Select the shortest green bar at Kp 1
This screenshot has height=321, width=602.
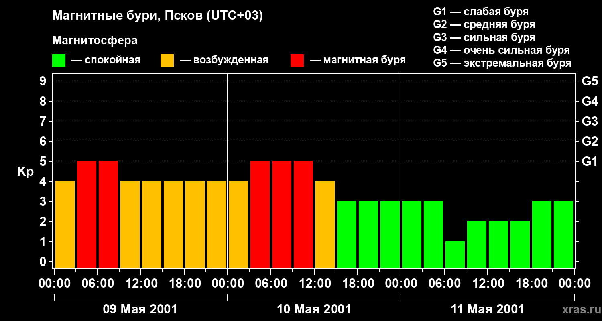pos(455,254)
